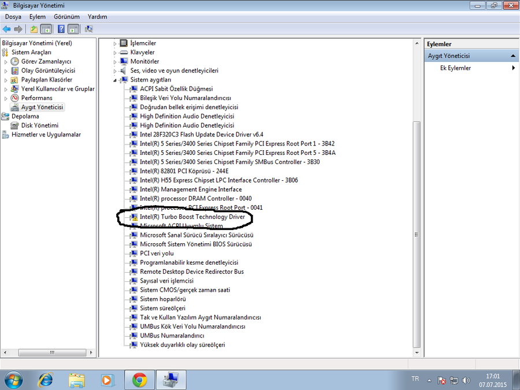
Task: Click the Aygıt Yöneticisi icon in tree
Action: tap(14, 107)
